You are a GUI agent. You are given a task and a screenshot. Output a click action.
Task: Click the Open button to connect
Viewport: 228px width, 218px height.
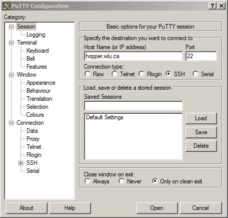coord(157,208)
